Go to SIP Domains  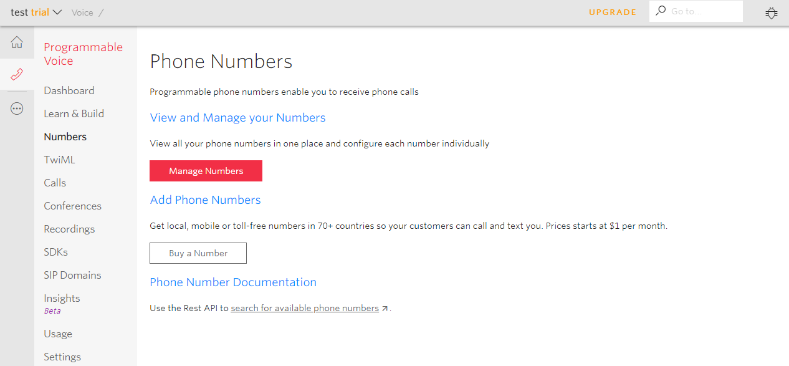coord(72,275)
